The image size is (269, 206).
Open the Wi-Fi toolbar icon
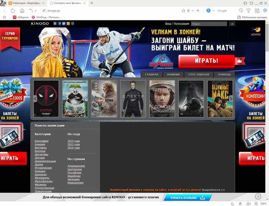249,10
